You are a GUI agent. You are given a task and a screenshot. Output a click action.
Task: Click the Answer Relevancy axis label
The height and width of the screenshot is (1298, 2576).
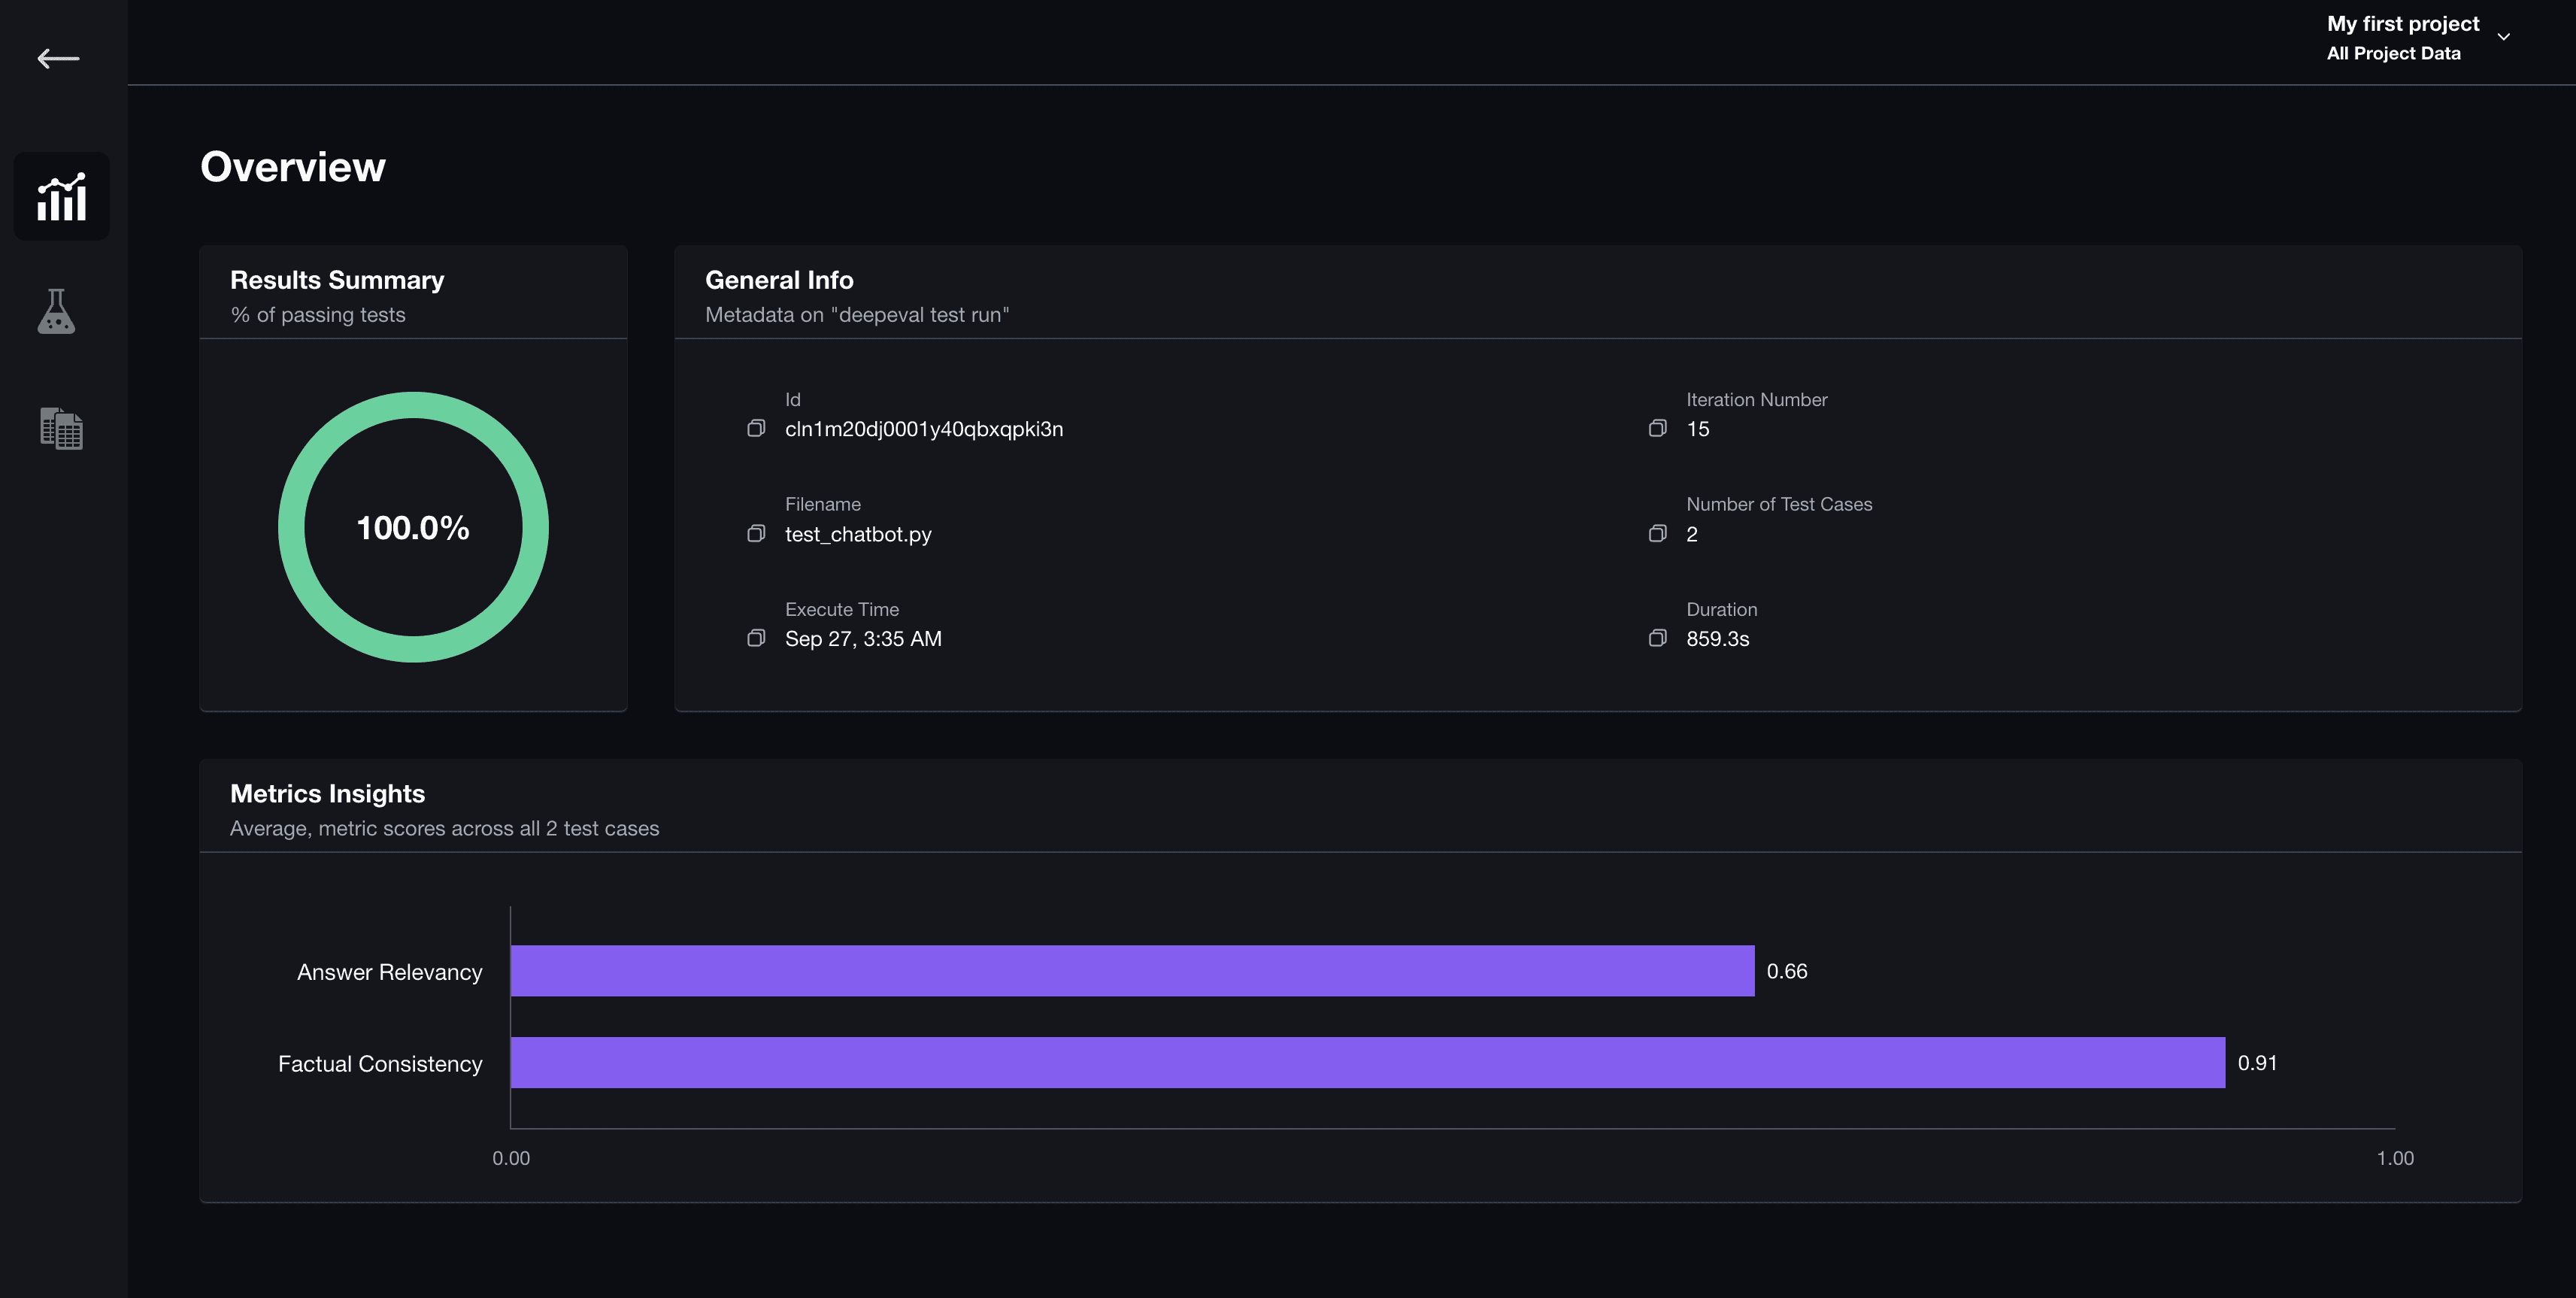point(389,972)
